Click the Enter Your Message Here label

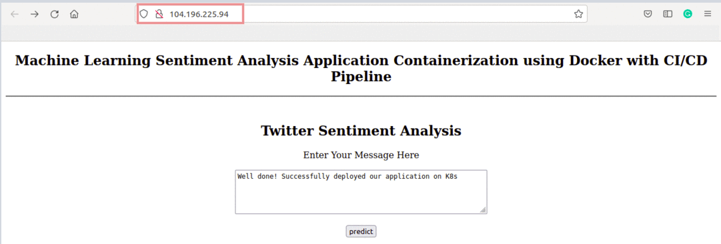(x=361, y=155)
